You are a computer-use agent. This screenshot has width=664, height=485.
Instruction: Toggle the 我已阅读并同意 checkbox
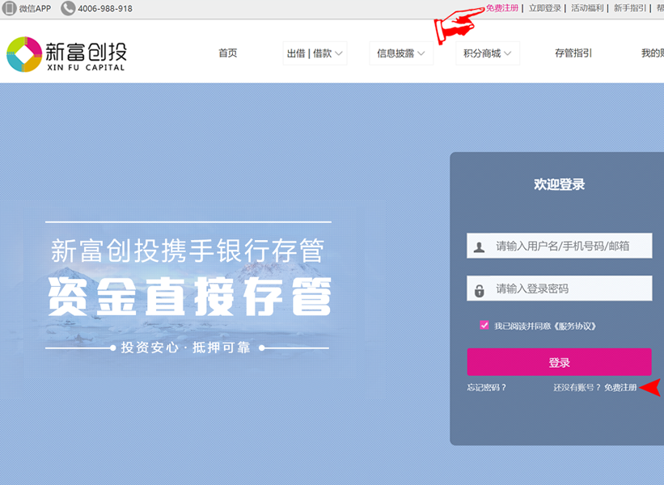point(484,325)
